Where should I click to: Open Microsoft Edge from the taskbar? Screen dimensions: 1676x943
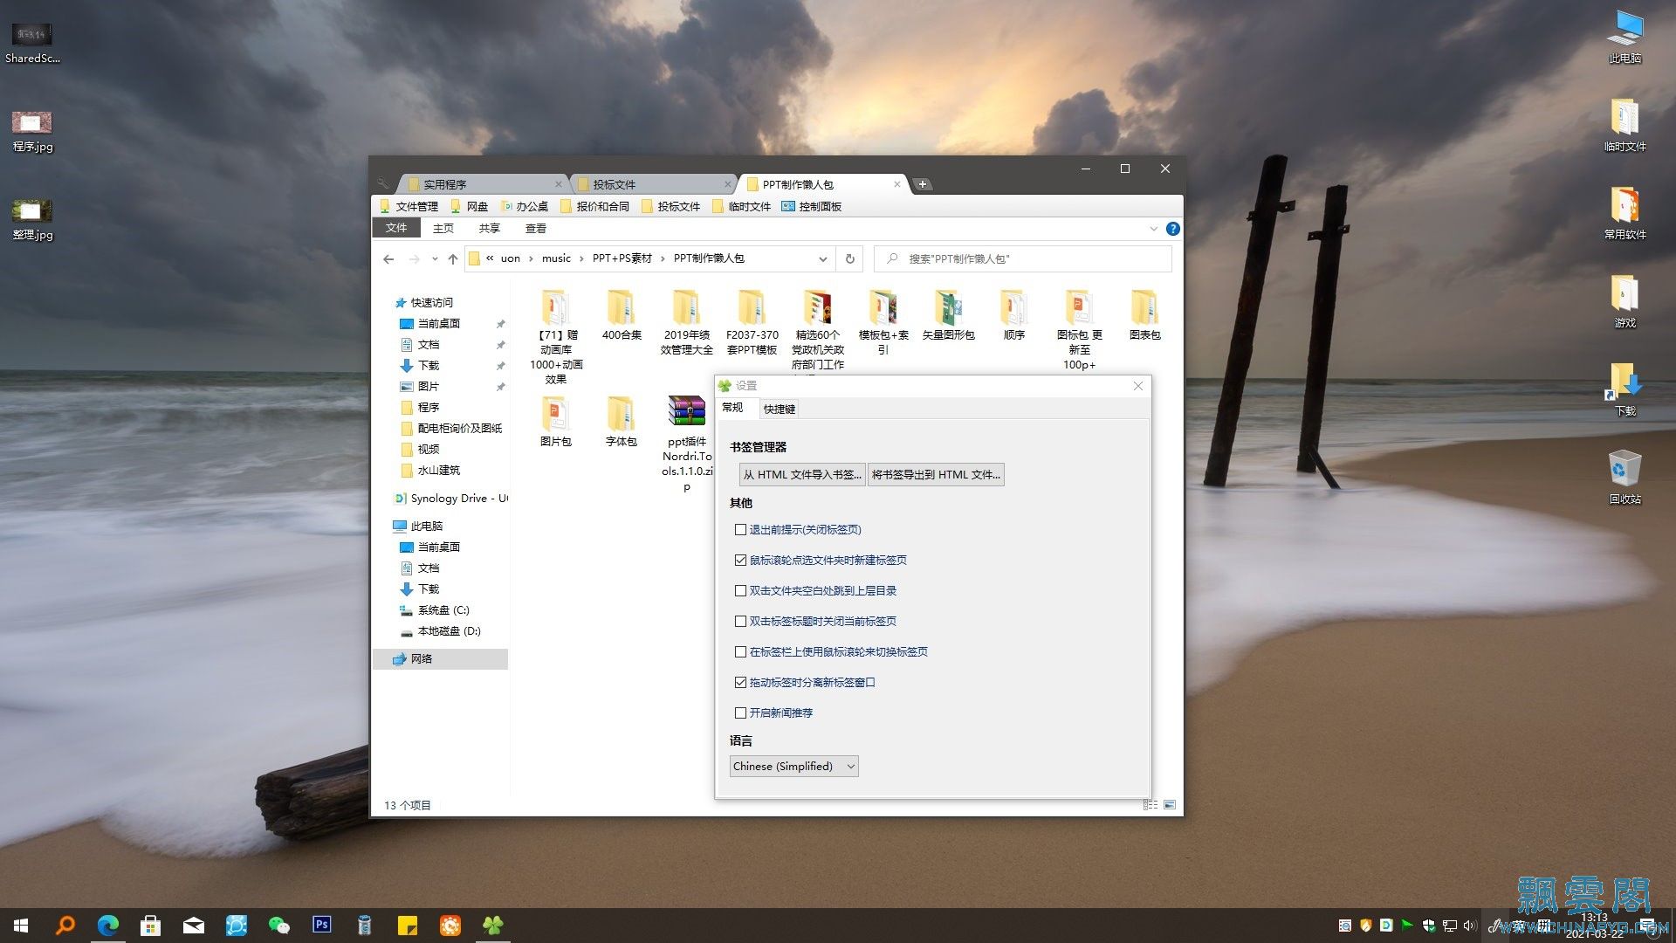pyautogui.click(x=108, y=925)
